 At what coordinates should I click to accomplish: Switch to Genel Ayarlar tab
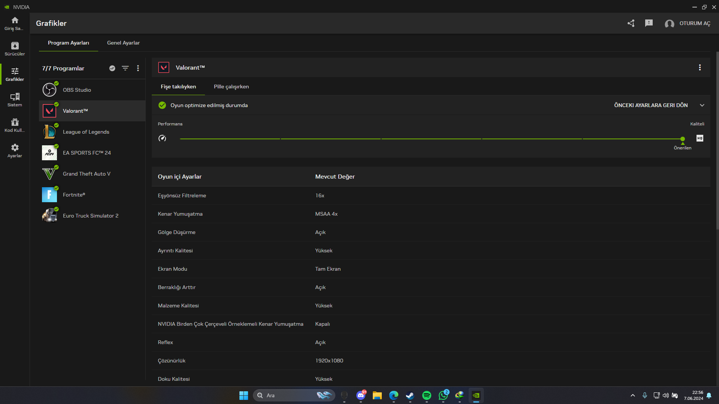pyautogui.click(x=123, y=43)
